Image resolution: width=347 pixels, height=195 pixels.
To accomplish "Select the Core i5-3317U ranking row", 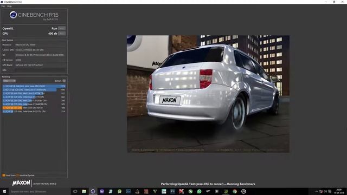I will [x=34, y=112].
